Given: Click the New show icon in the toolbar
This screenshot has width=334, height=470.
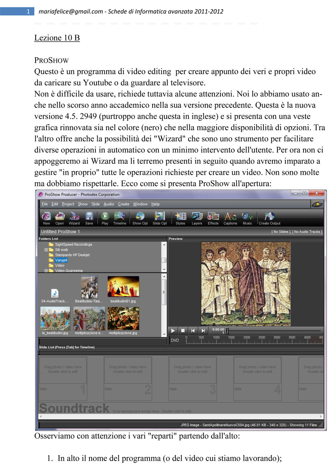Looking at the screenshot, I should click(x=46, y=218).
